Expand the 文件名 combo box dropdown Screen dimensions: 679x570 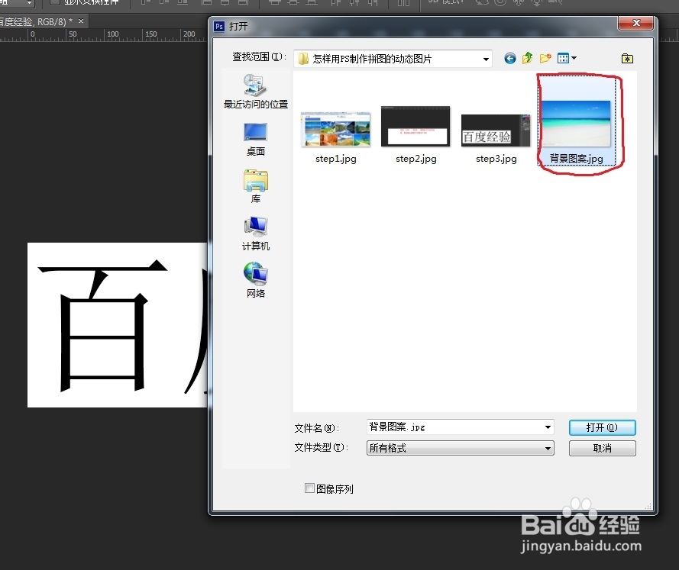pos(548,427)
